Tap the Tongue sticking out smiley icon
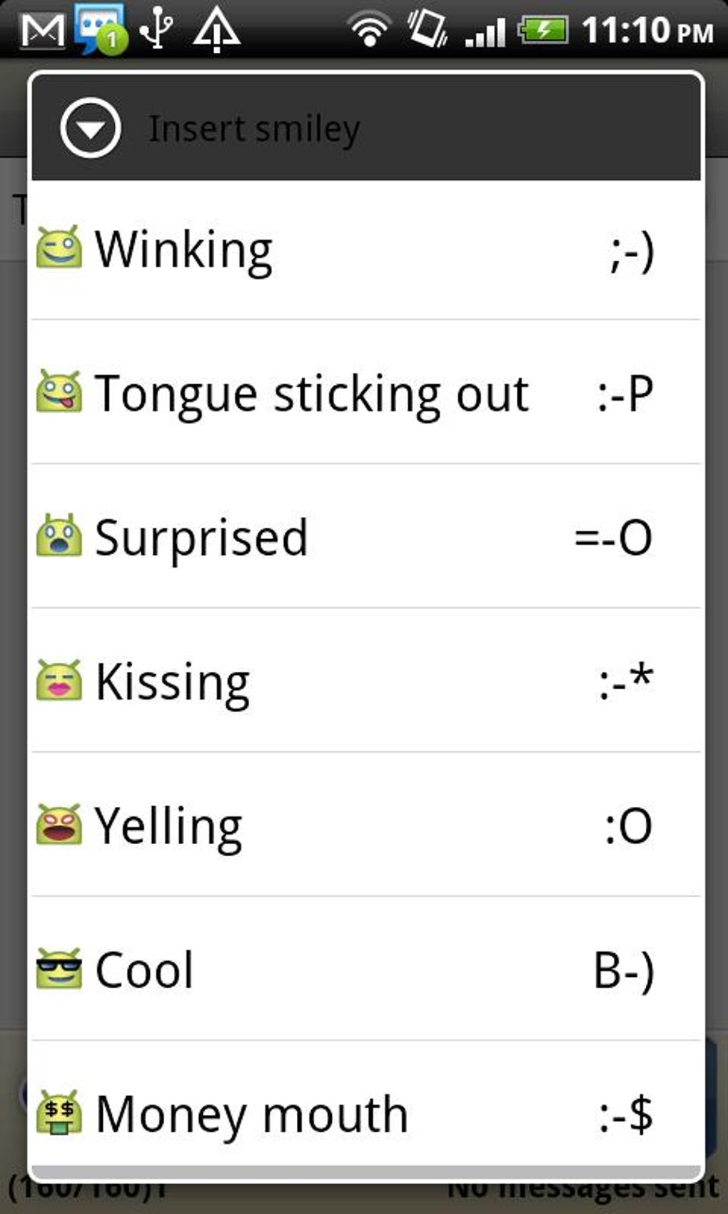Screen dimensions: 728x1214 (x=59, y=392)
